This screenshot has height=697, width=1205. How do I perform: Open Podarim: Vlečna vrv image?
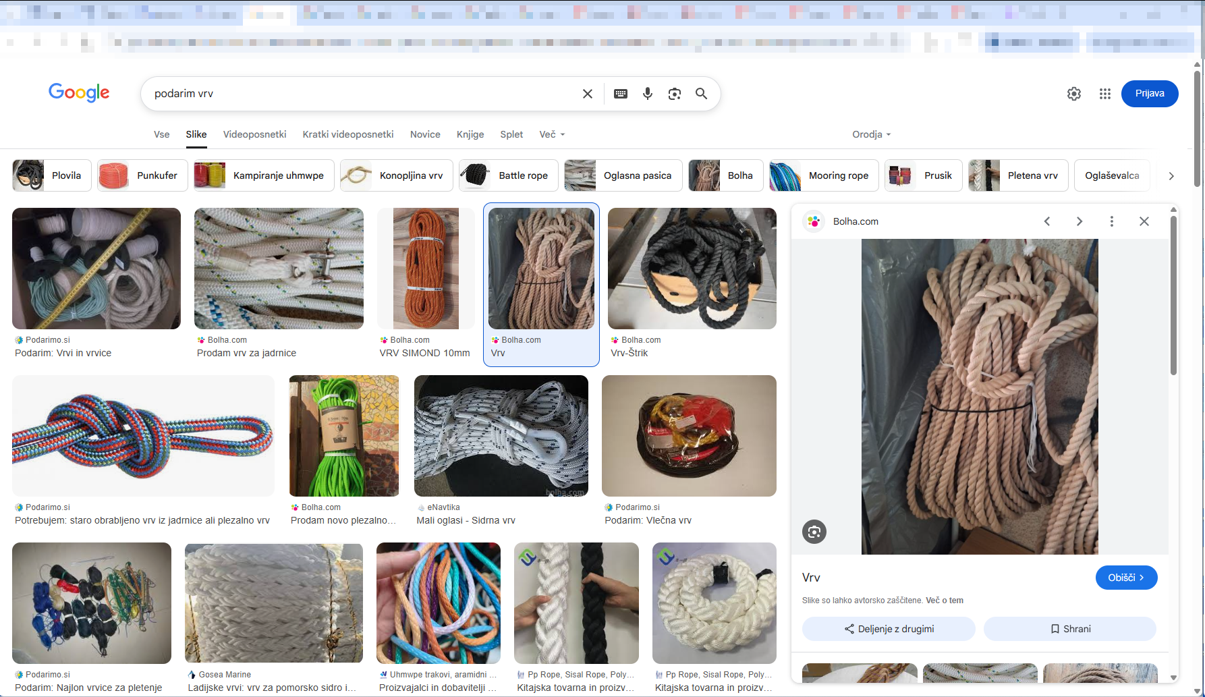(x=689, y=436)
